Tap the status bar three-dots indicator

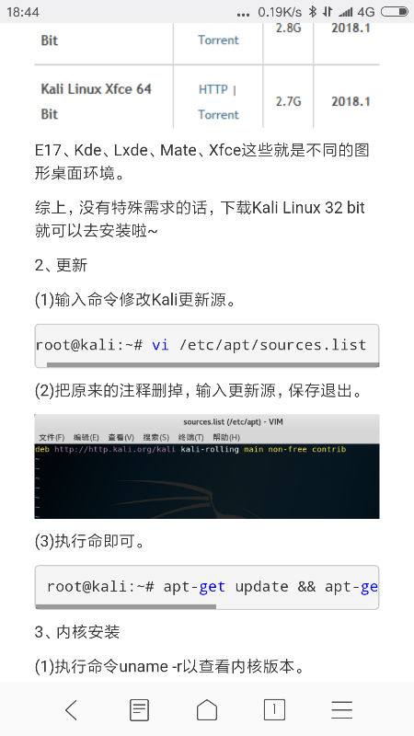243,14
